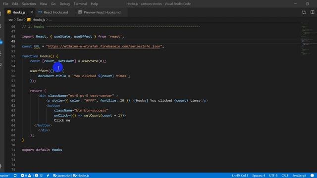Click the feedback smiley icon
Image resolution: width=317 pixels, height=178 pixels.
pyautogui.click(x=313, y=176)
